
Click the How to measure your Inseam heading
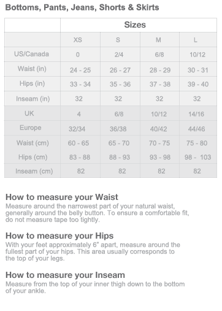pyautogui.click(x=65, y=275)
